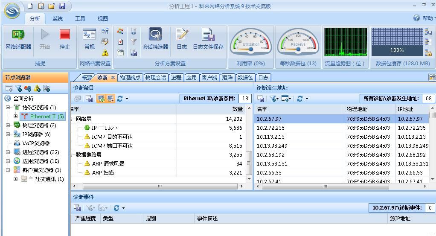Close the 诊断 tab
436x236 pixels.
click(x=113, y=78)
